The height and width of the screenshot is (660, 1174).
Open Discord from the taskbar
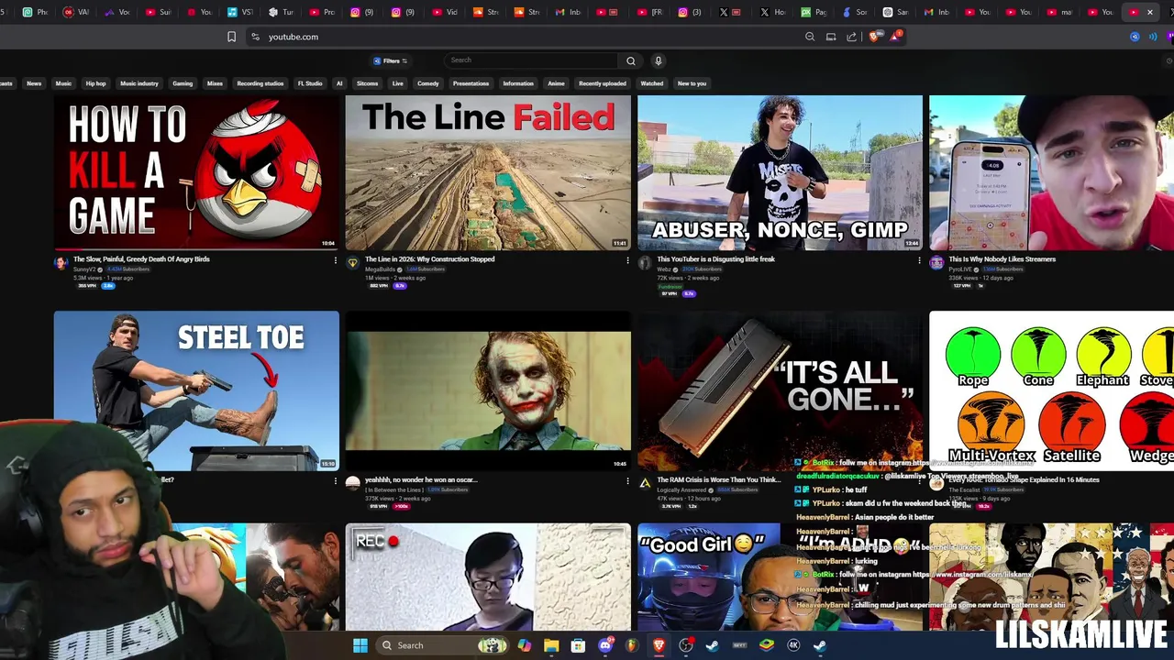click(x=605, y=645)
